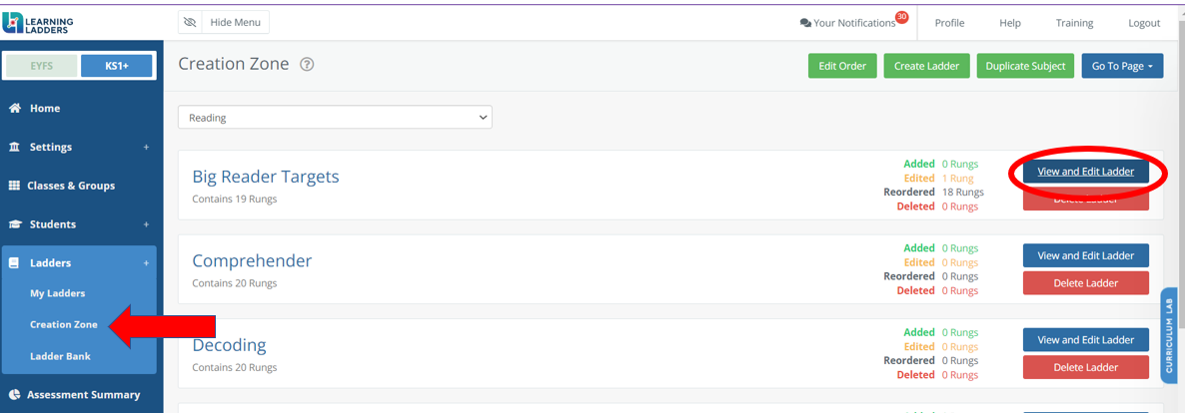The width and height of the screenshot is (1185, 413).
Task: Select My Ladders in the sidebar
Action: click(57, 293)
